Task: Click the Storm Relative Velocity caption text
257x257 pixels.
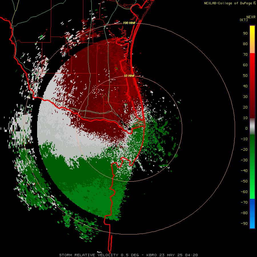Action: (x=128, y=255)
